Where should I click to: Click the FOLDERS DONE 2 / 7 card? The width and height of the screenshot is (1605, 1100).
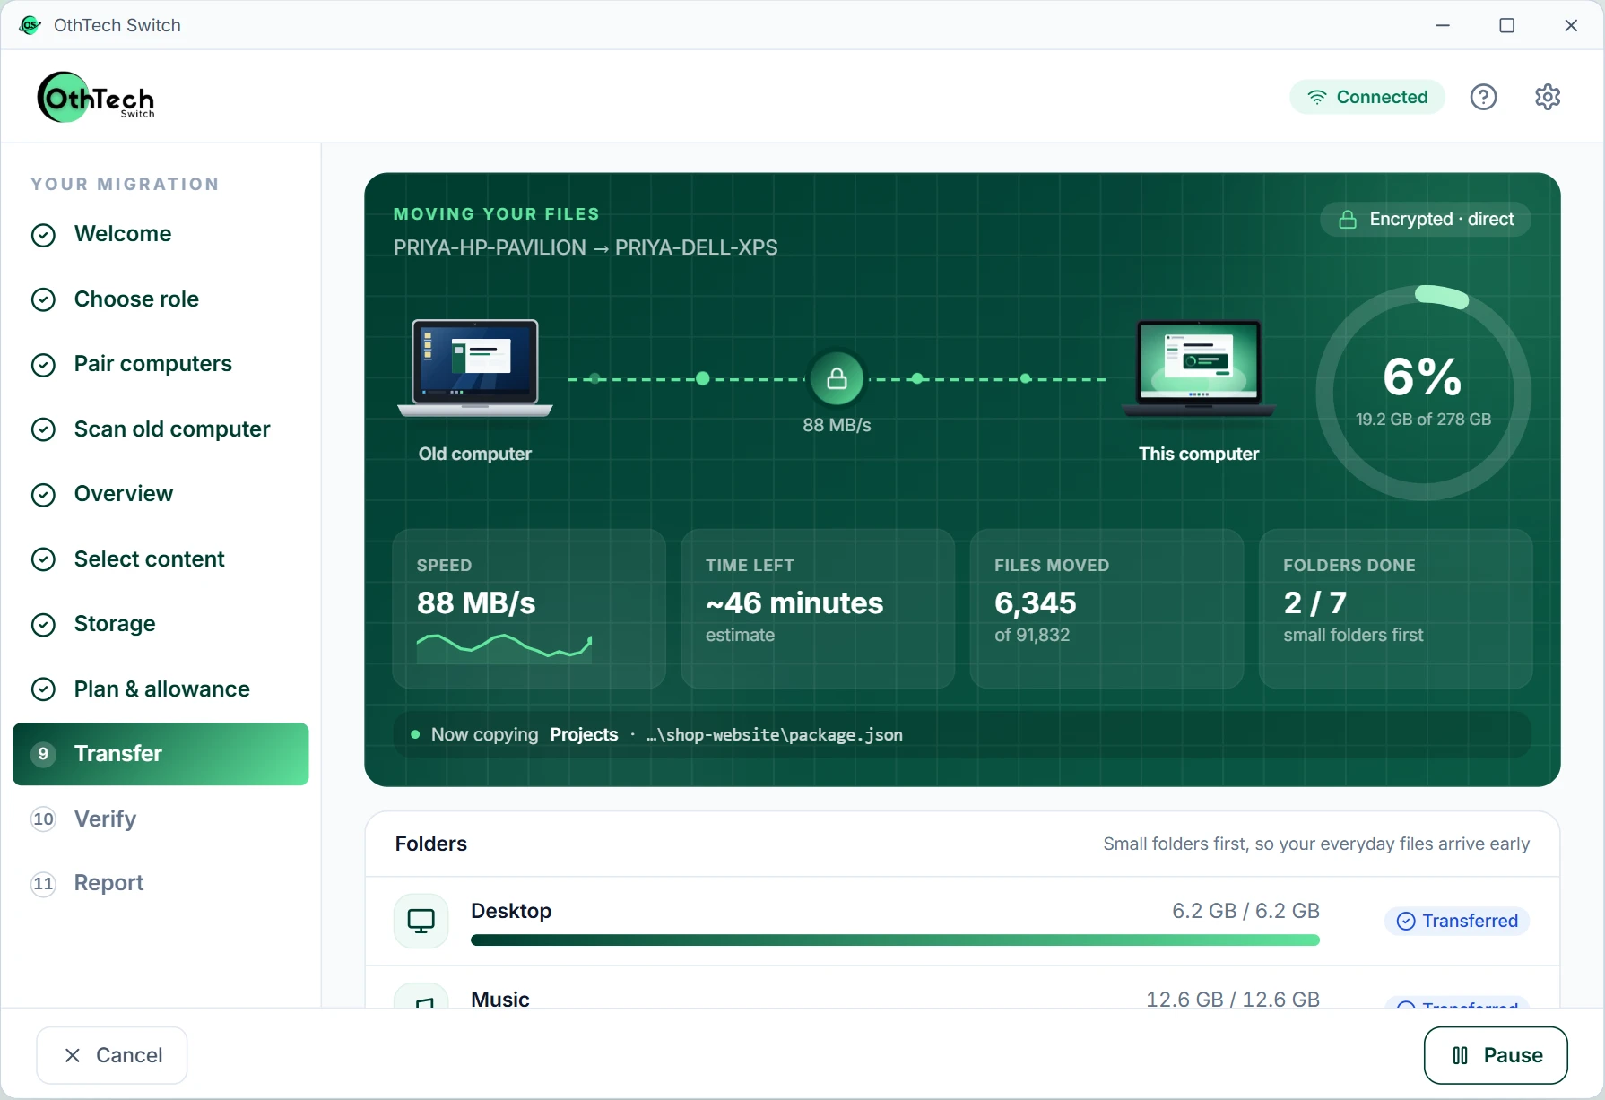pyautogui.click(x=1395, y=609)
